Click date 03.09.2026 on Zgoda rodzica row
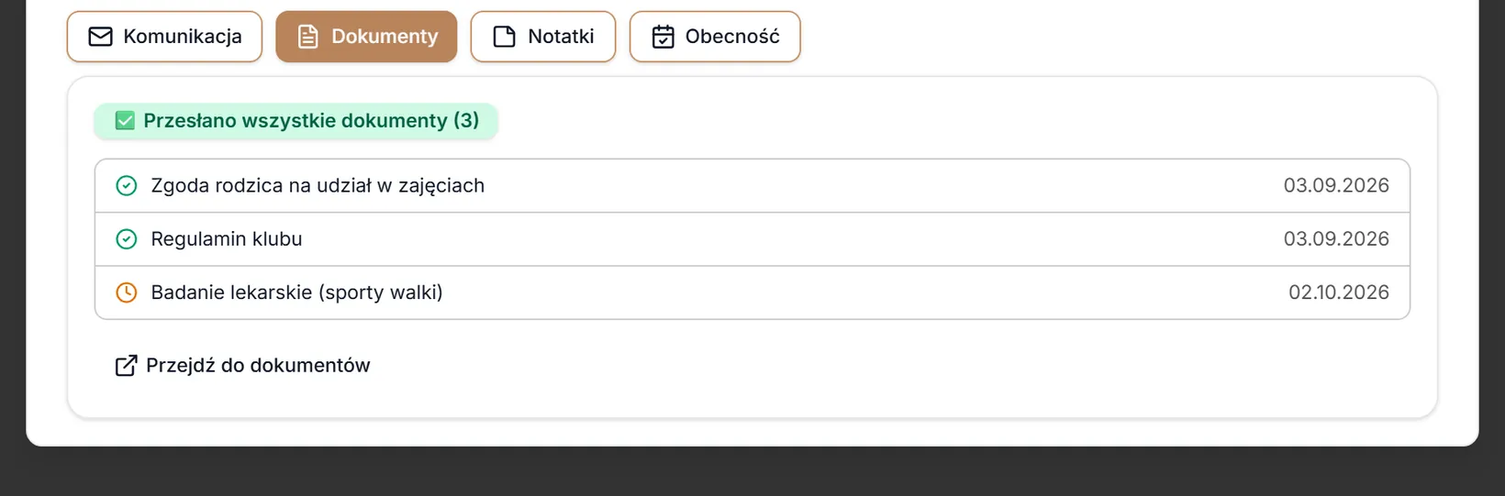The image size is (1505, 496). point(1336,186)
